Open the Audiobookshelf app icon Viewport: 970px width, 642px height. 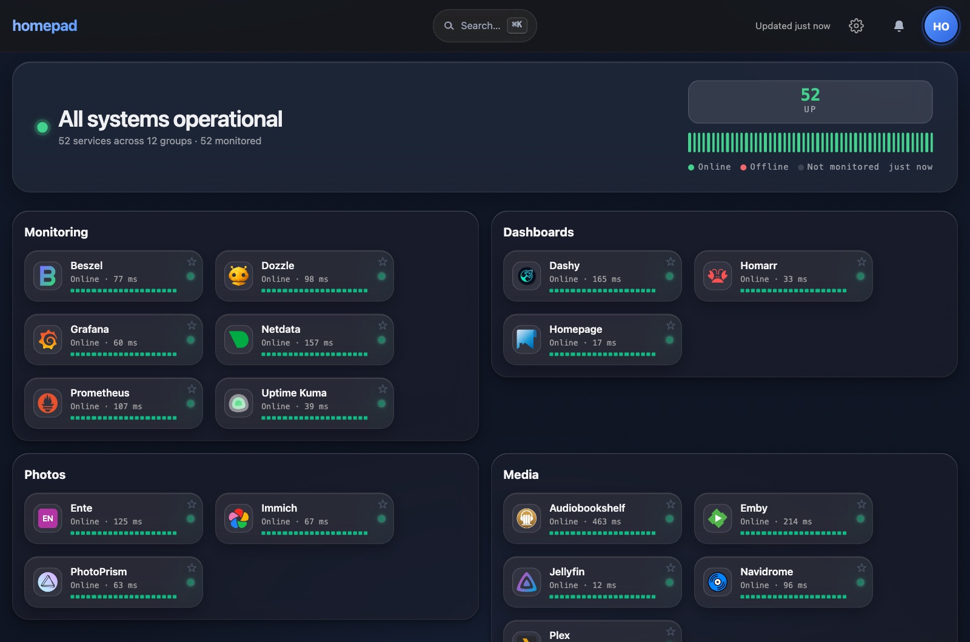(527, 518)
